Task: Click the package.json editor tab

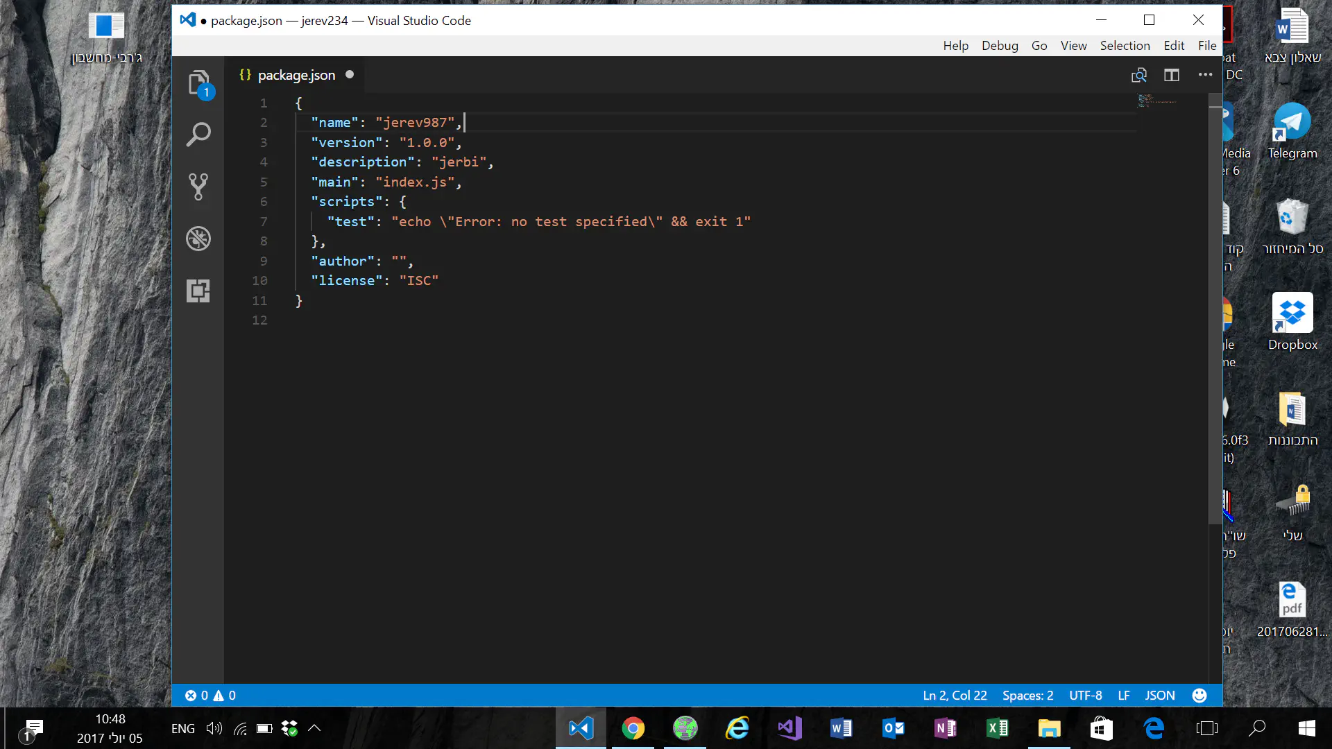Action: (296, 75)
